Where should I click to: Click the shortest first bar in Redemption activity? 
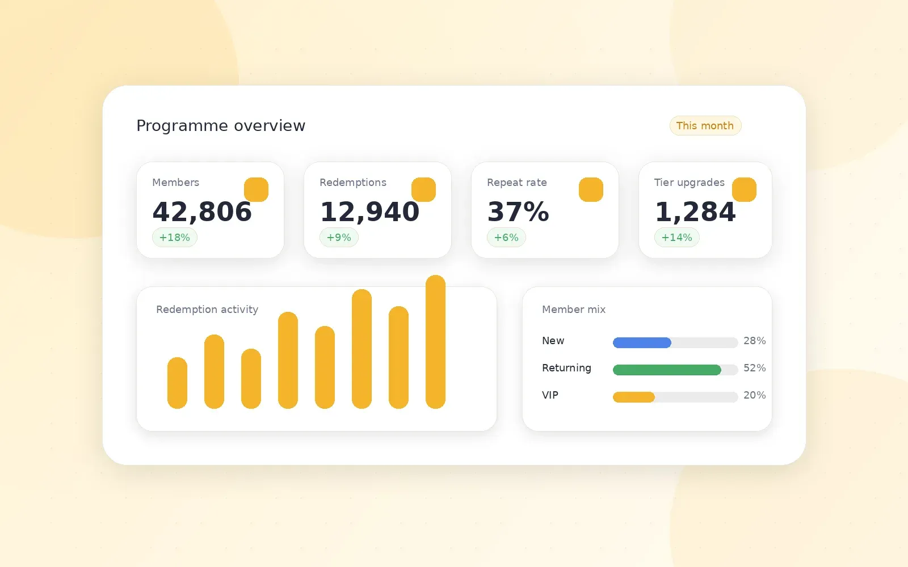(x=177, y=383)
